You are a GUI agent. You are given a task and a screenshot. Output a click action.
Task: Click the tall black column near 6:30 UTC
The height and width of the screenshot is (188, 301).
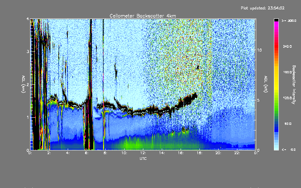[91, 84]
